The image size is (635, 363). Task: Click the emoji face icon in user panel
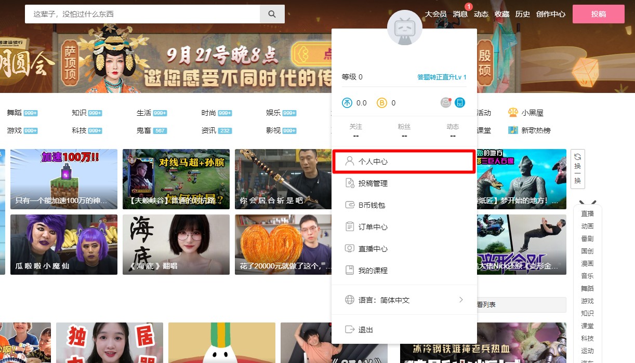pos(446,103)
